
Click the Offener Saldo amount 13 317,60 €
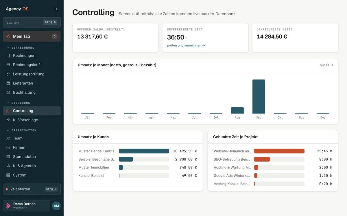coord(92,37)
